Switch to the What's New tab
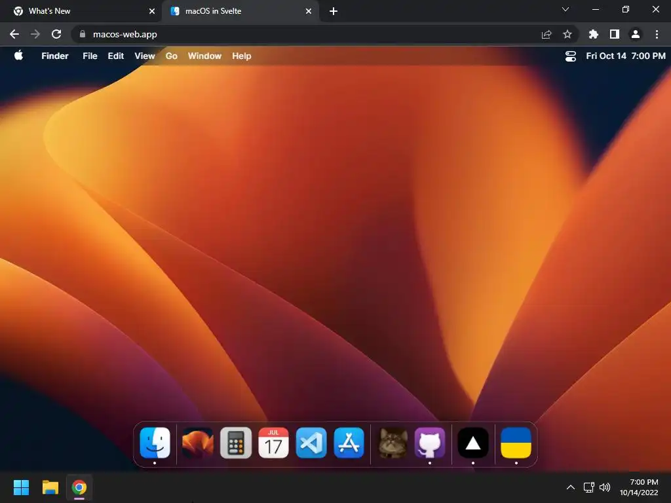The height and width of the screenshot is (503, 671). coord(81,11)
